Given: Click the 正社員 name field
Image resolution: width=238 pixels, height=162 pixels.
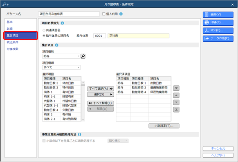Looking at the screenshot, I should pyautogui.click(x=139, y=36).
